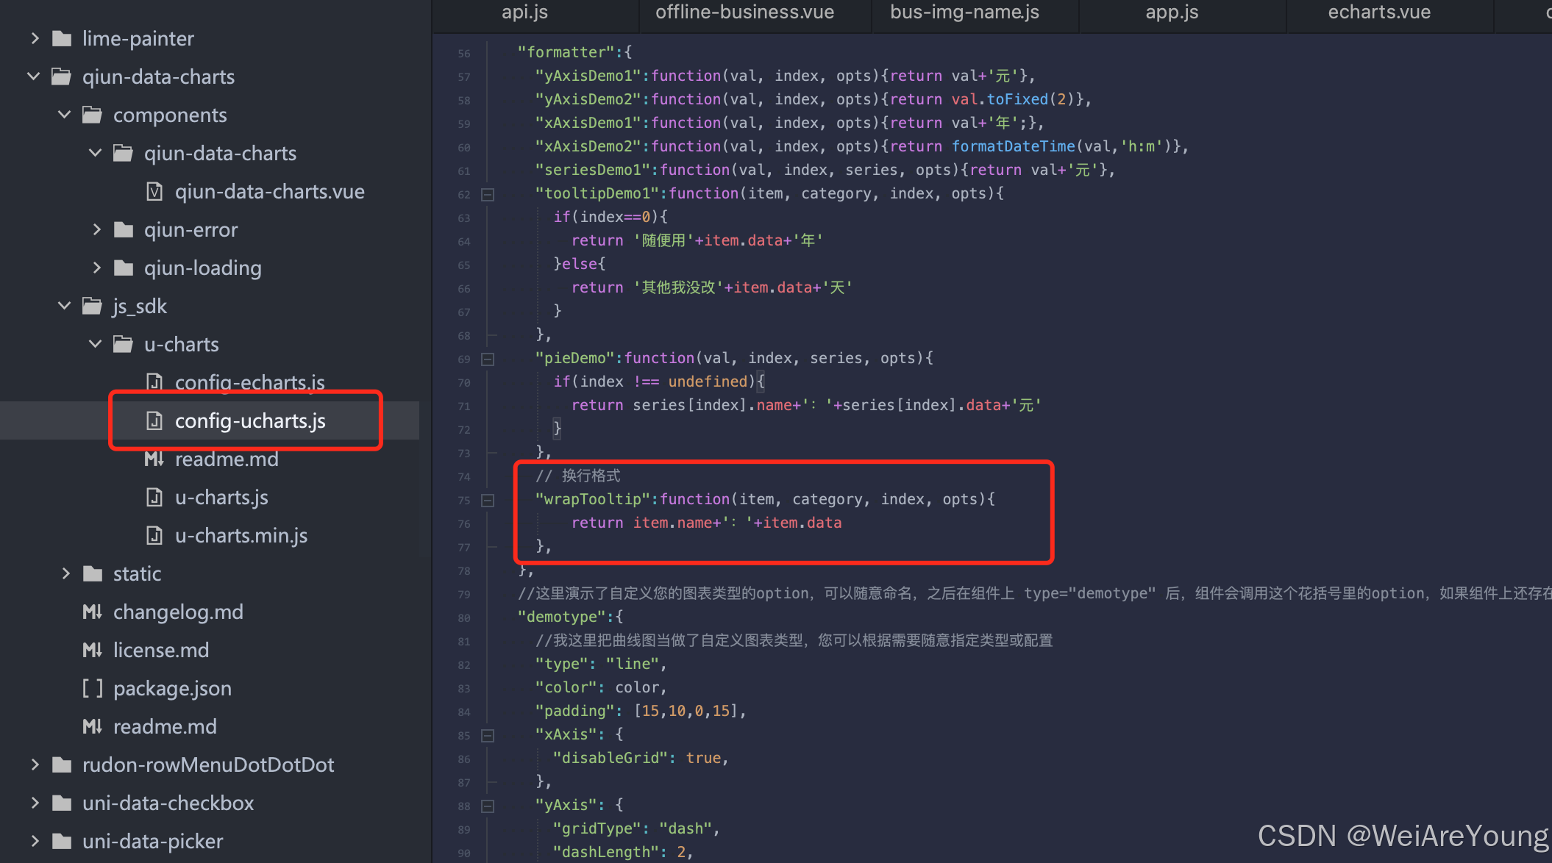Open config-echarts.js in the file tree

click(x=249, y=382)
